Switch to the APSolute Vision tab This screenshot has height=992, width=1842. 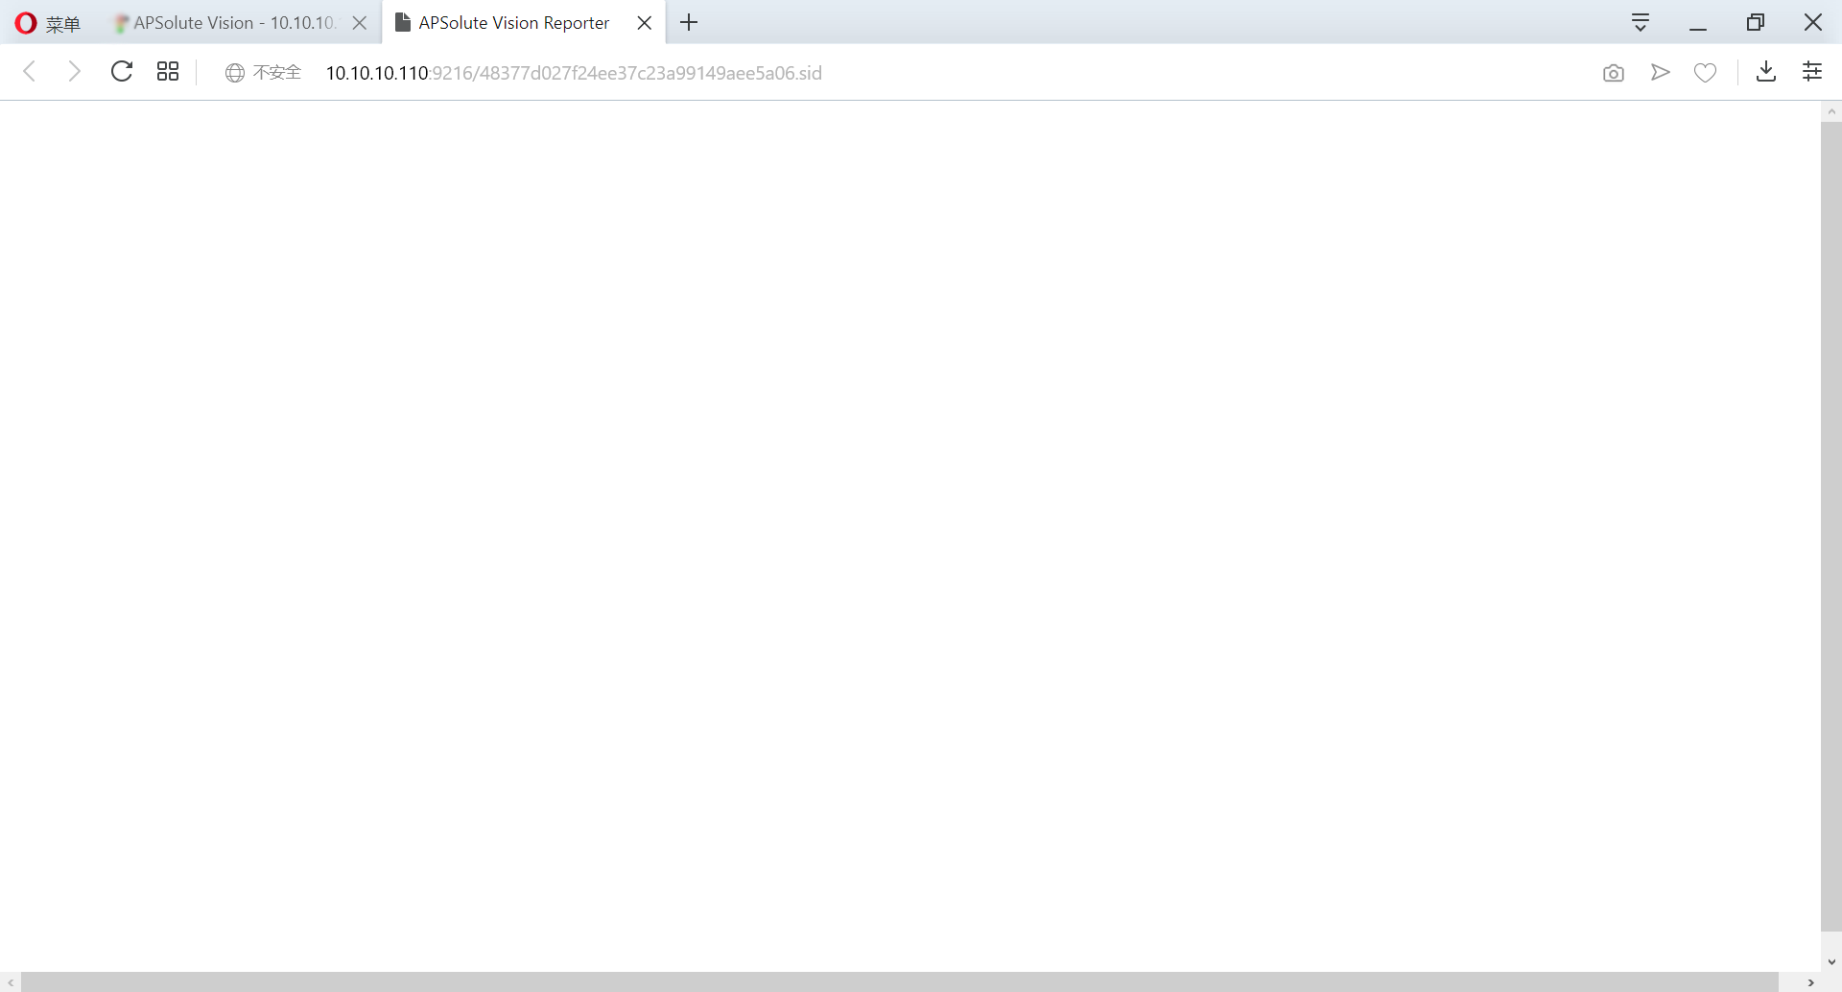tap(230, 23)
